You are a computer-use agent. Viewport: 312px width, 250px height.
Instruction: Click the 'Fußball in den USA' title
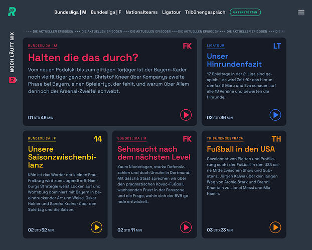(x=241, y=149)
